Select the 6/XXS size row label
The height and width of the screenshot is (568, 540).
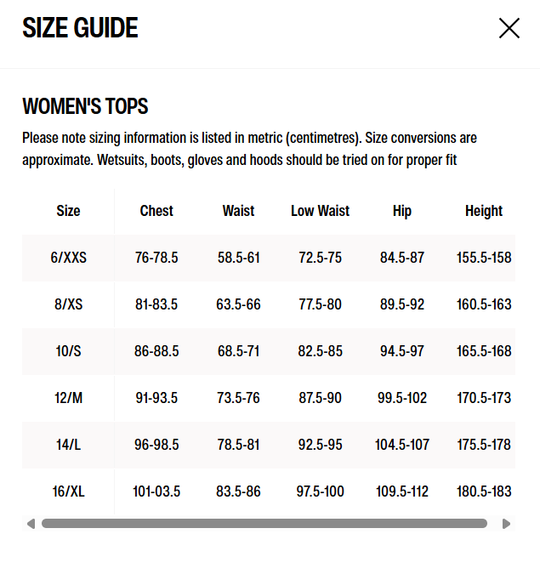point(68,258)
